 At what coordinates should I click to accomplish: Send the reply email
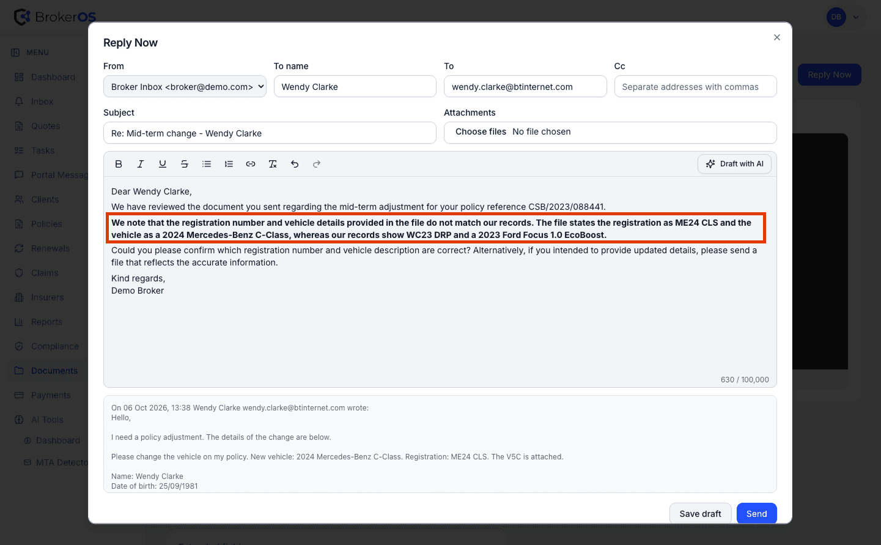(756, 514)
